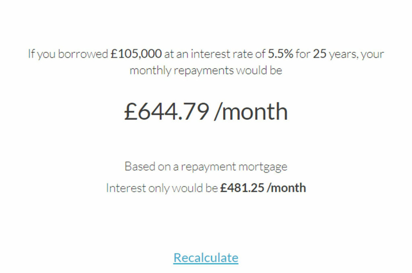This screenshot has width=412, height=273.
Task: Click the bold £105,000 borrowed amount
Action: click(136, 54)
